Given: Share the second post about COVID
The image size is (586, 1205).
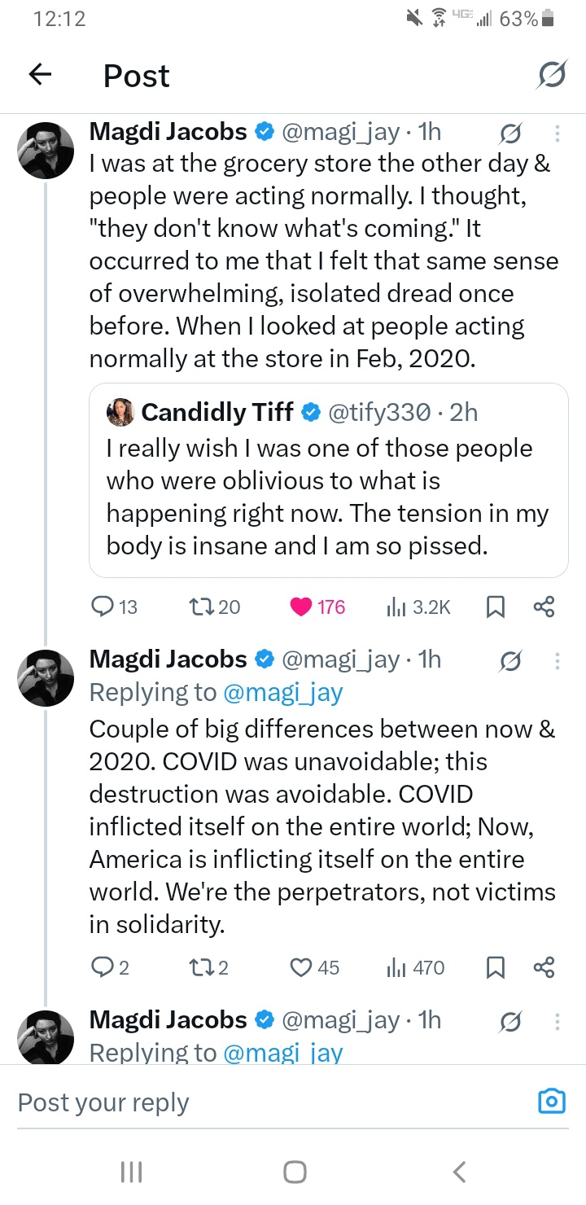Looking at the screenshot, I should pyautogui.click(x=543, y=967).
